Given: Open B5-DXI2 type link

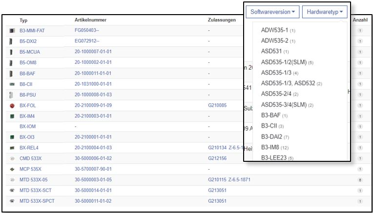Looking at the screenshot, I should pyautogui.click(x=28, y=41).
